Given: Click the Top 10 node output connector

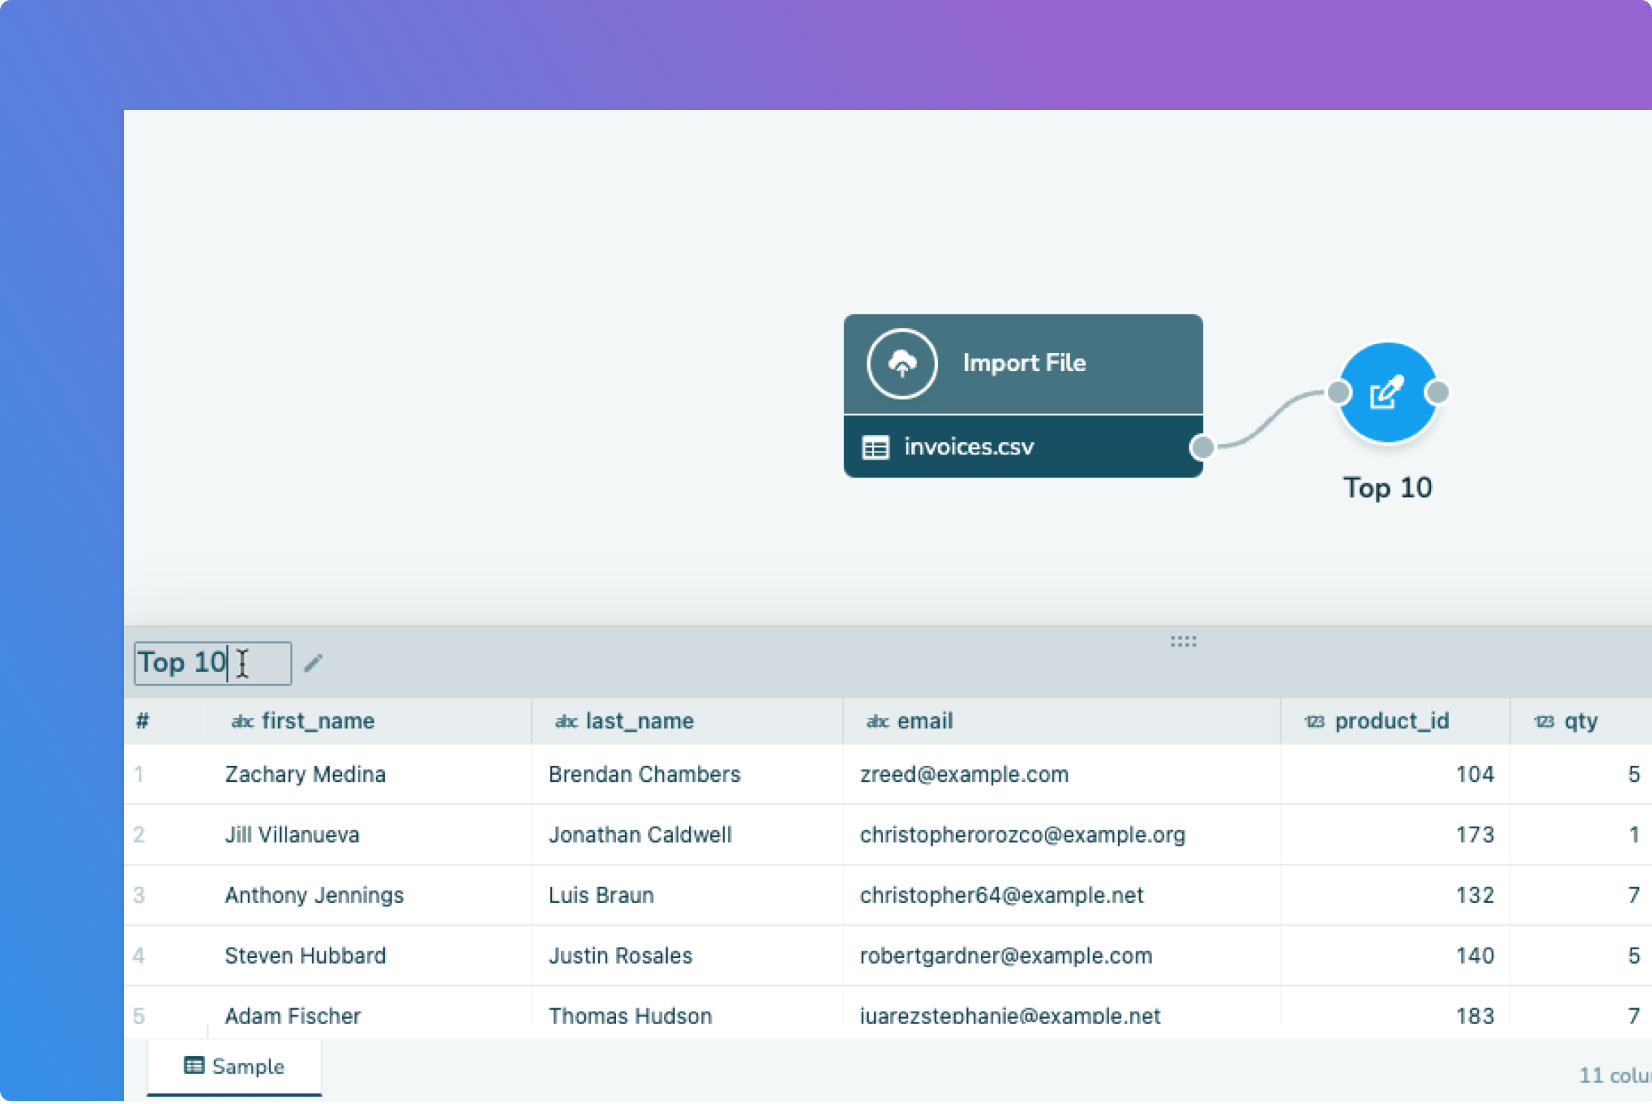Looking at the screenshot, I should click(1437, 392).
